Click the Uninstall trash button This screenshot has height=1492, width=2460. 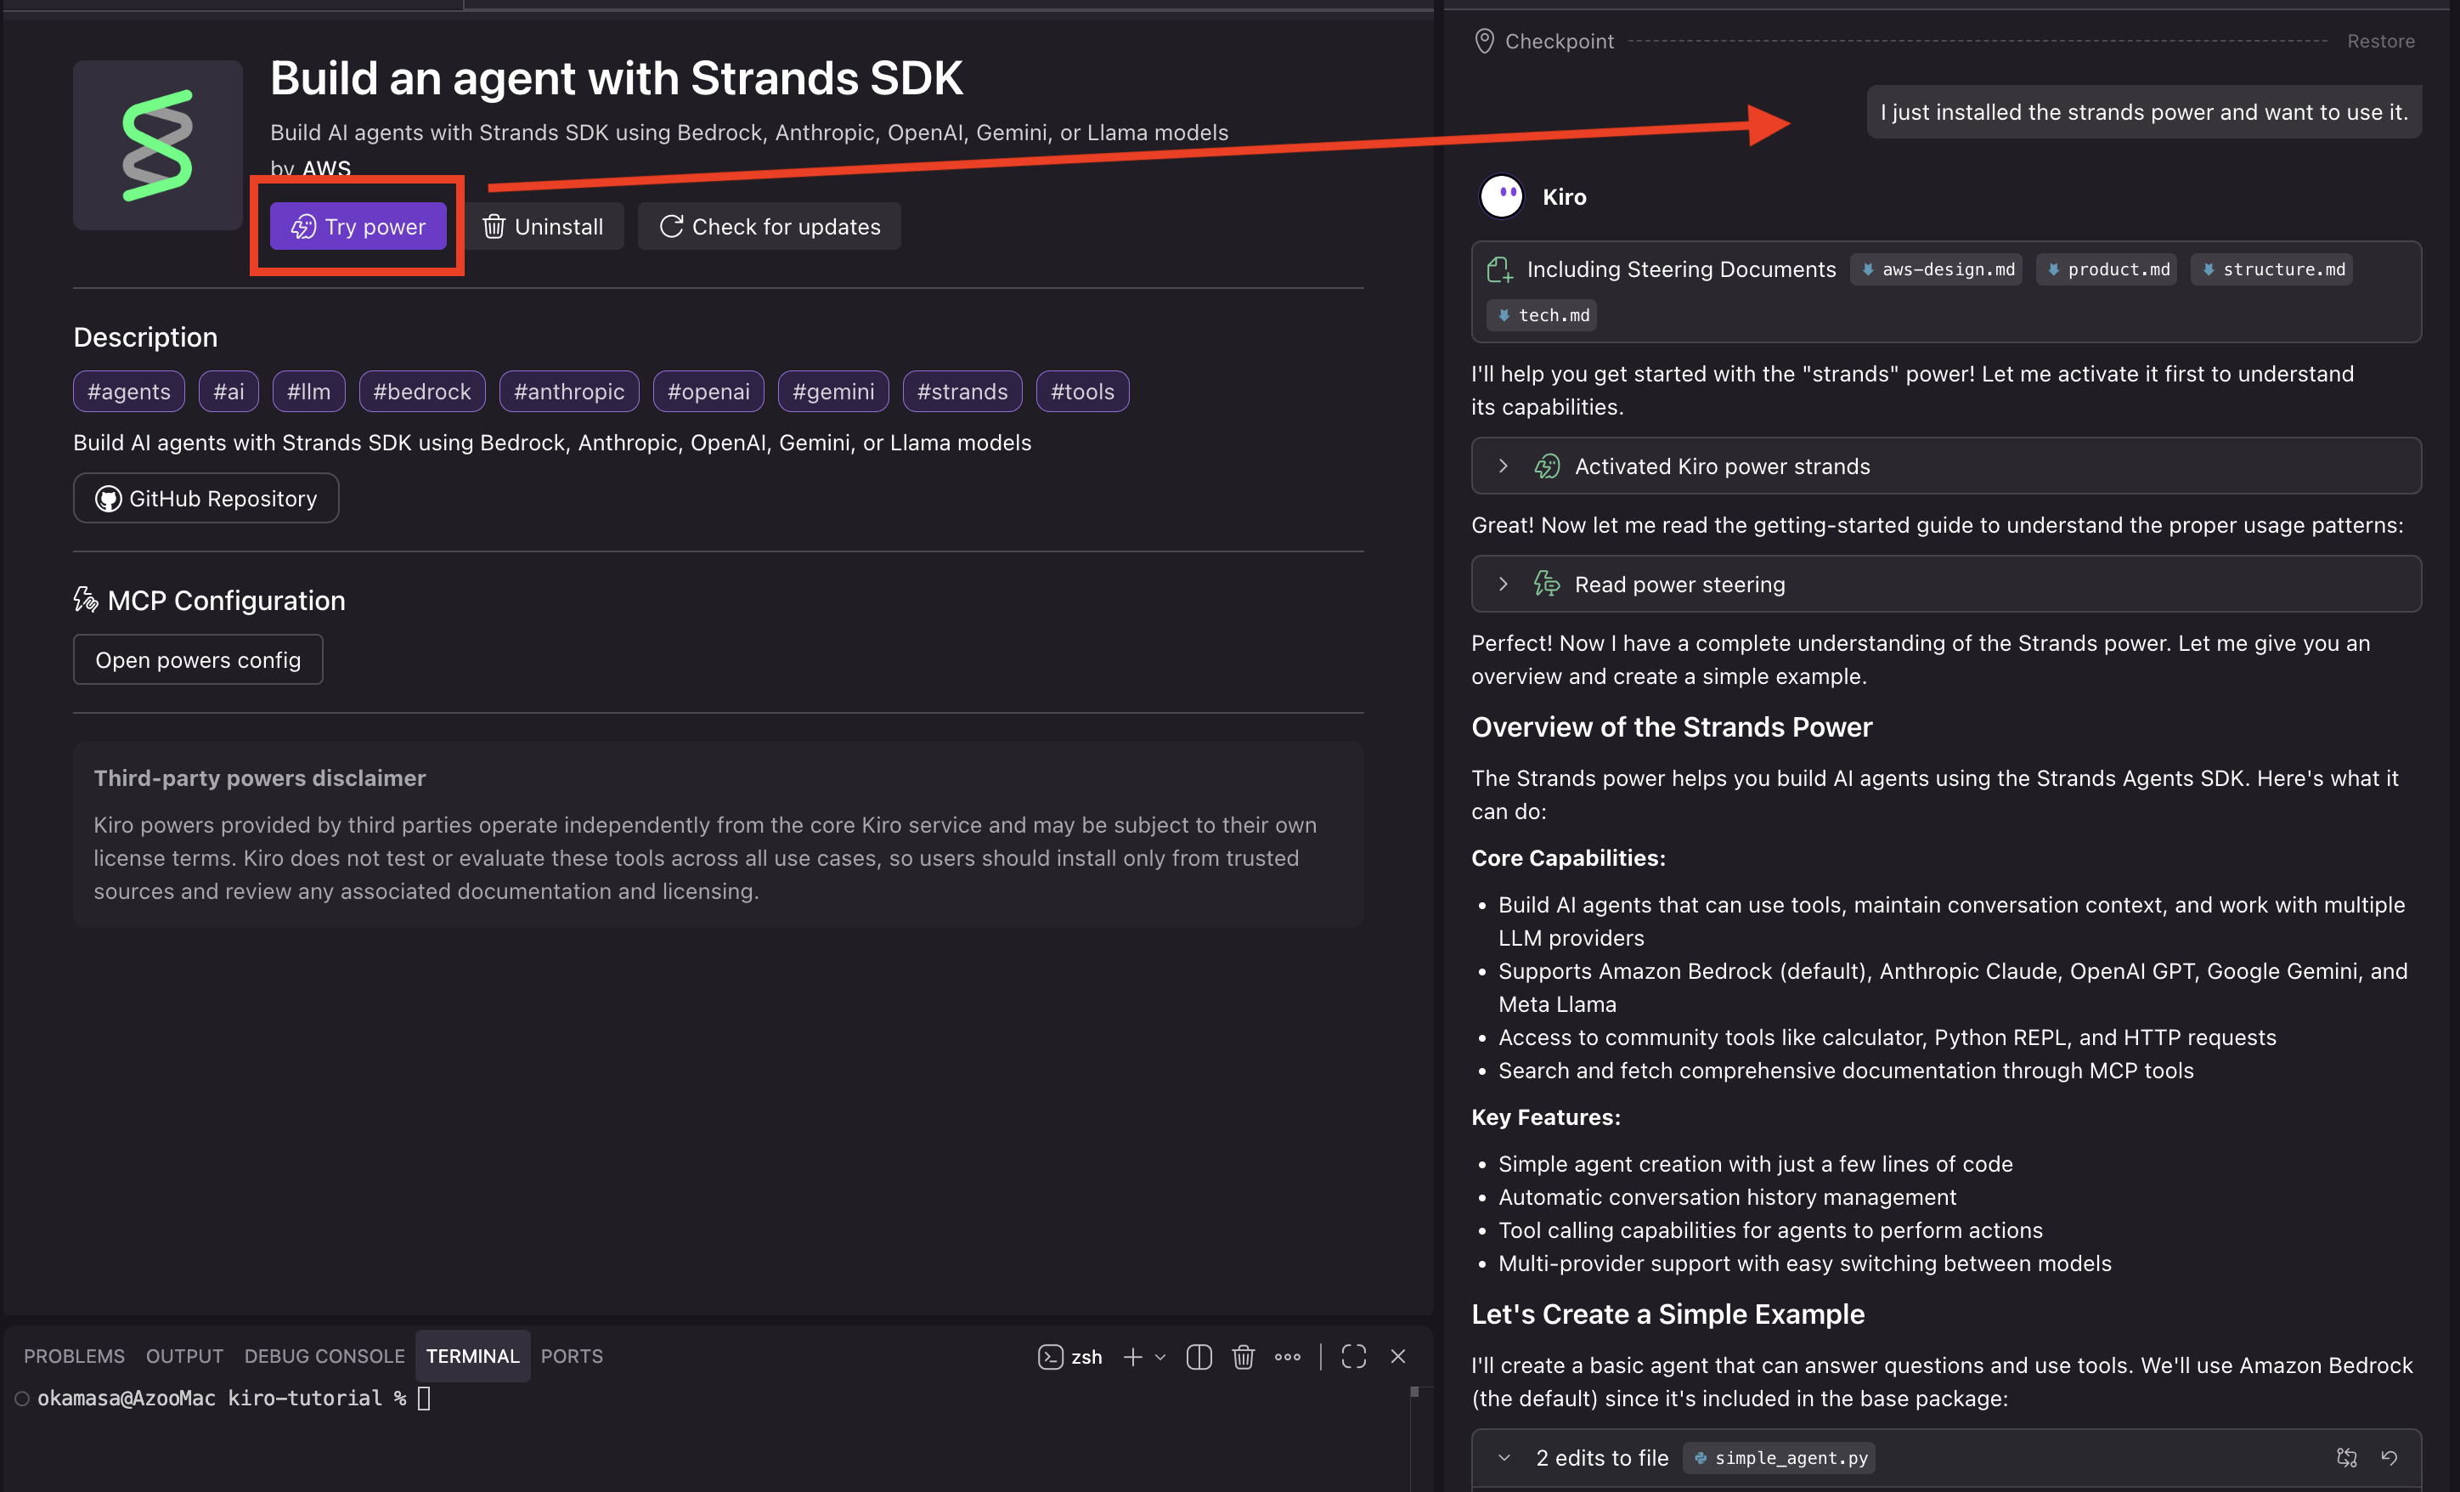543,227
